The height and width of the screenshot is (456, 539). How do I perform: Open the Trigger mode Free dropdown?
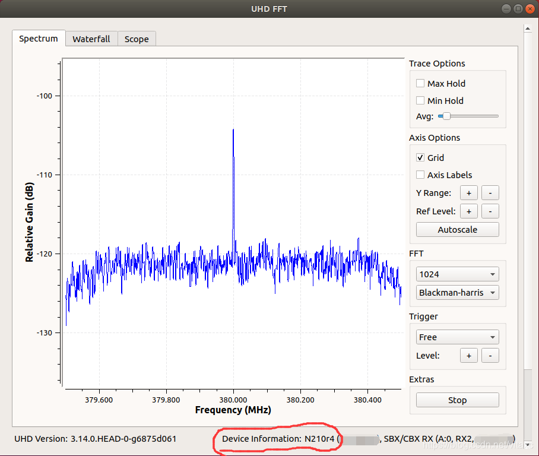coord(458,337)
